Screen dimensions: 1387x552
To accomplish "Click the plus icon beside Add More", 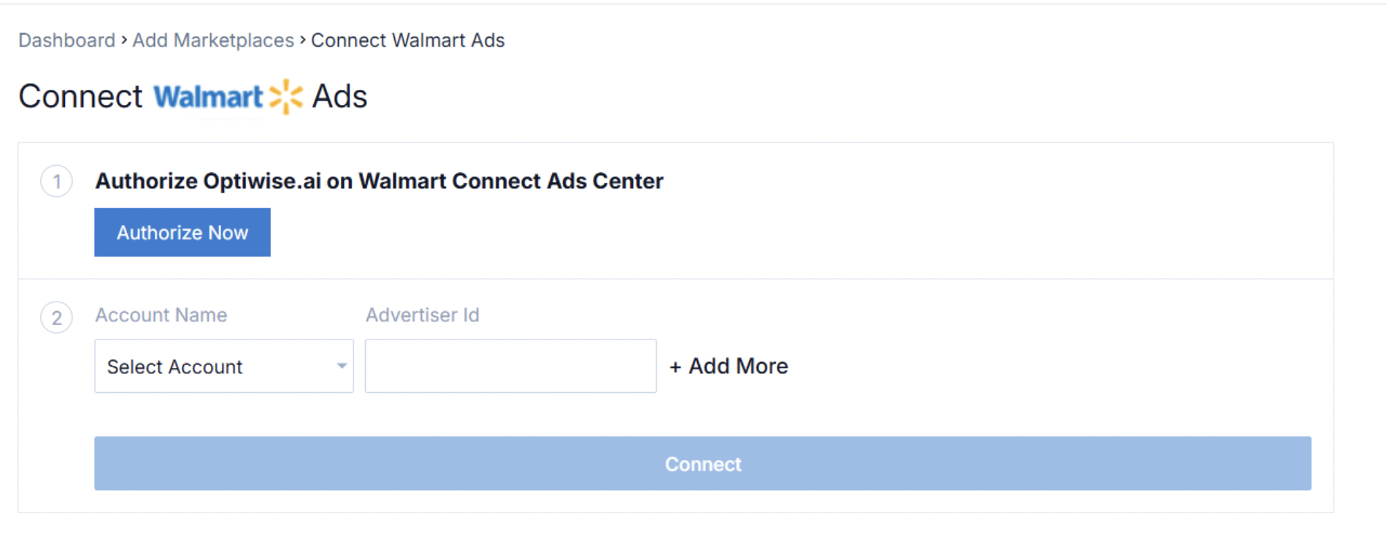I will click(x=675, y=367).
